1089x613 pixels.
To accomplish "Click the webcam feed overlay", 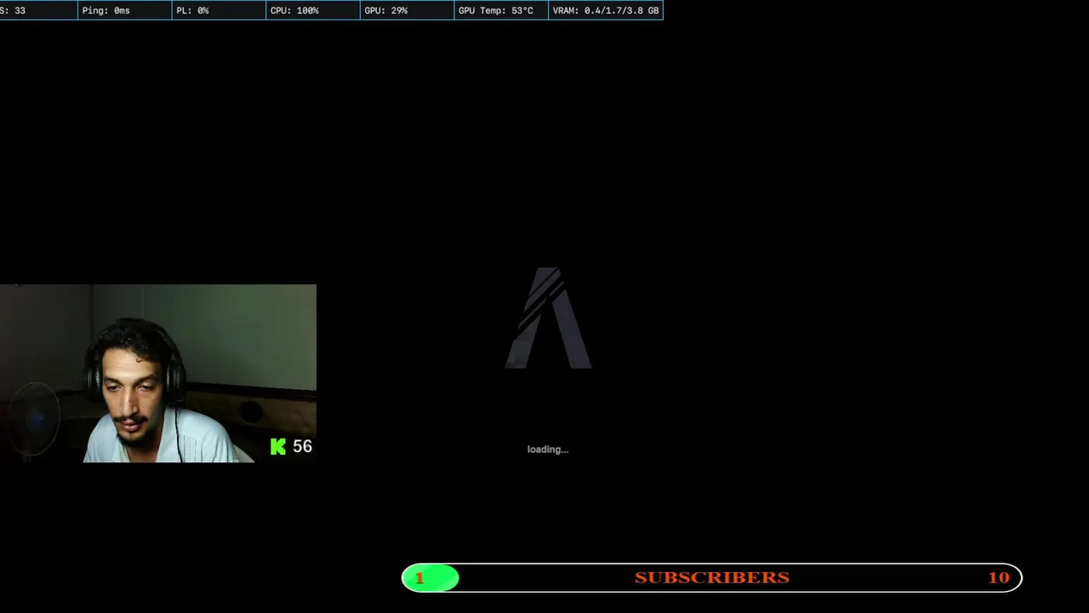I will coord(158,374).
